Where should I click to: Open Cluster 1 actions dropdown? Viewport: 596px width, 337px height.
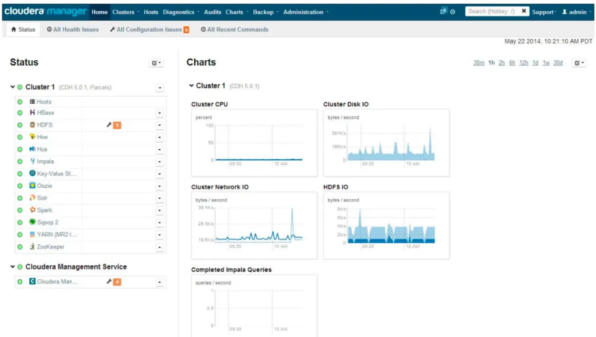[x=160, y=88]
